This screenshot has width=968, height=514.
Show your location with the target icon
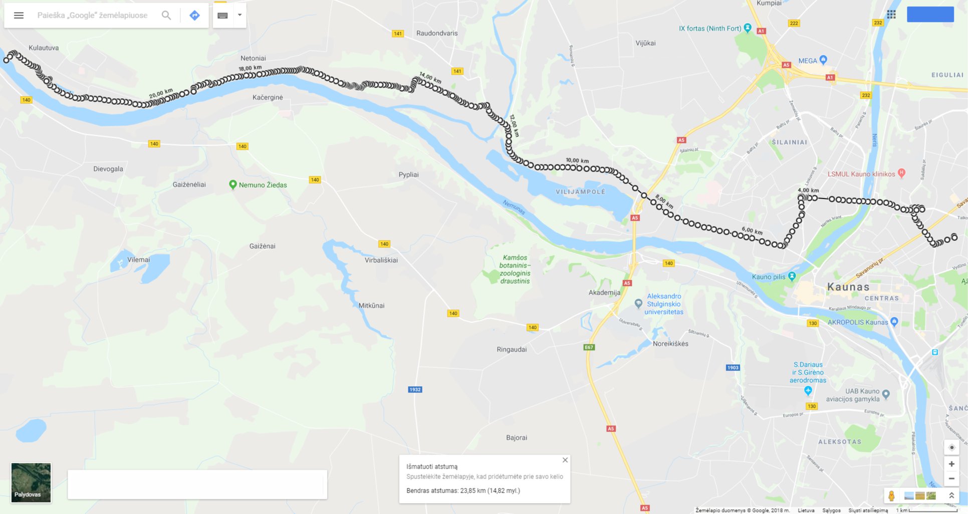coord(951,447)
